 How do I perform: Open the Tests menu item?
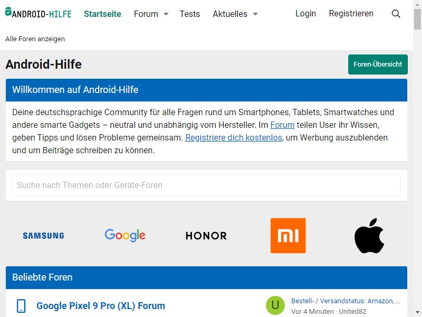[190, 14]
